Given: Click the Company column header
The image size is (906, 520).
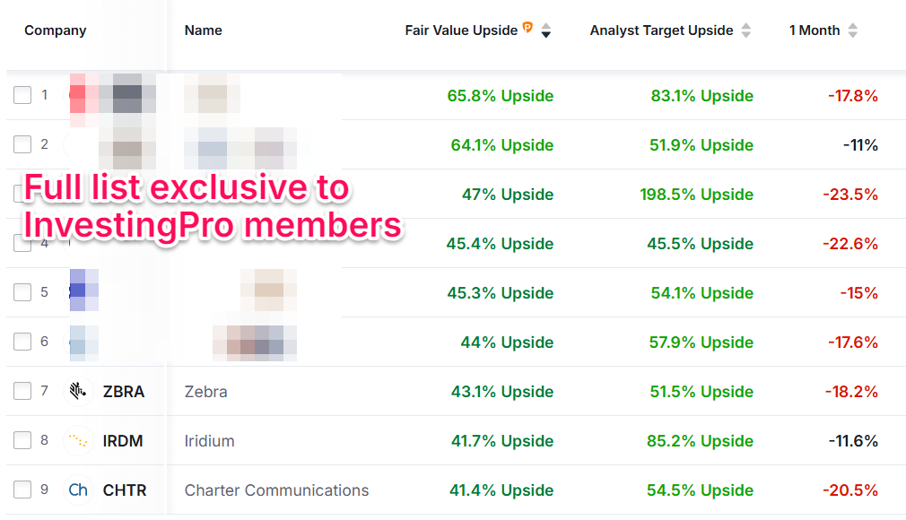Looking at the screenshot, I should tap(56, 30).
